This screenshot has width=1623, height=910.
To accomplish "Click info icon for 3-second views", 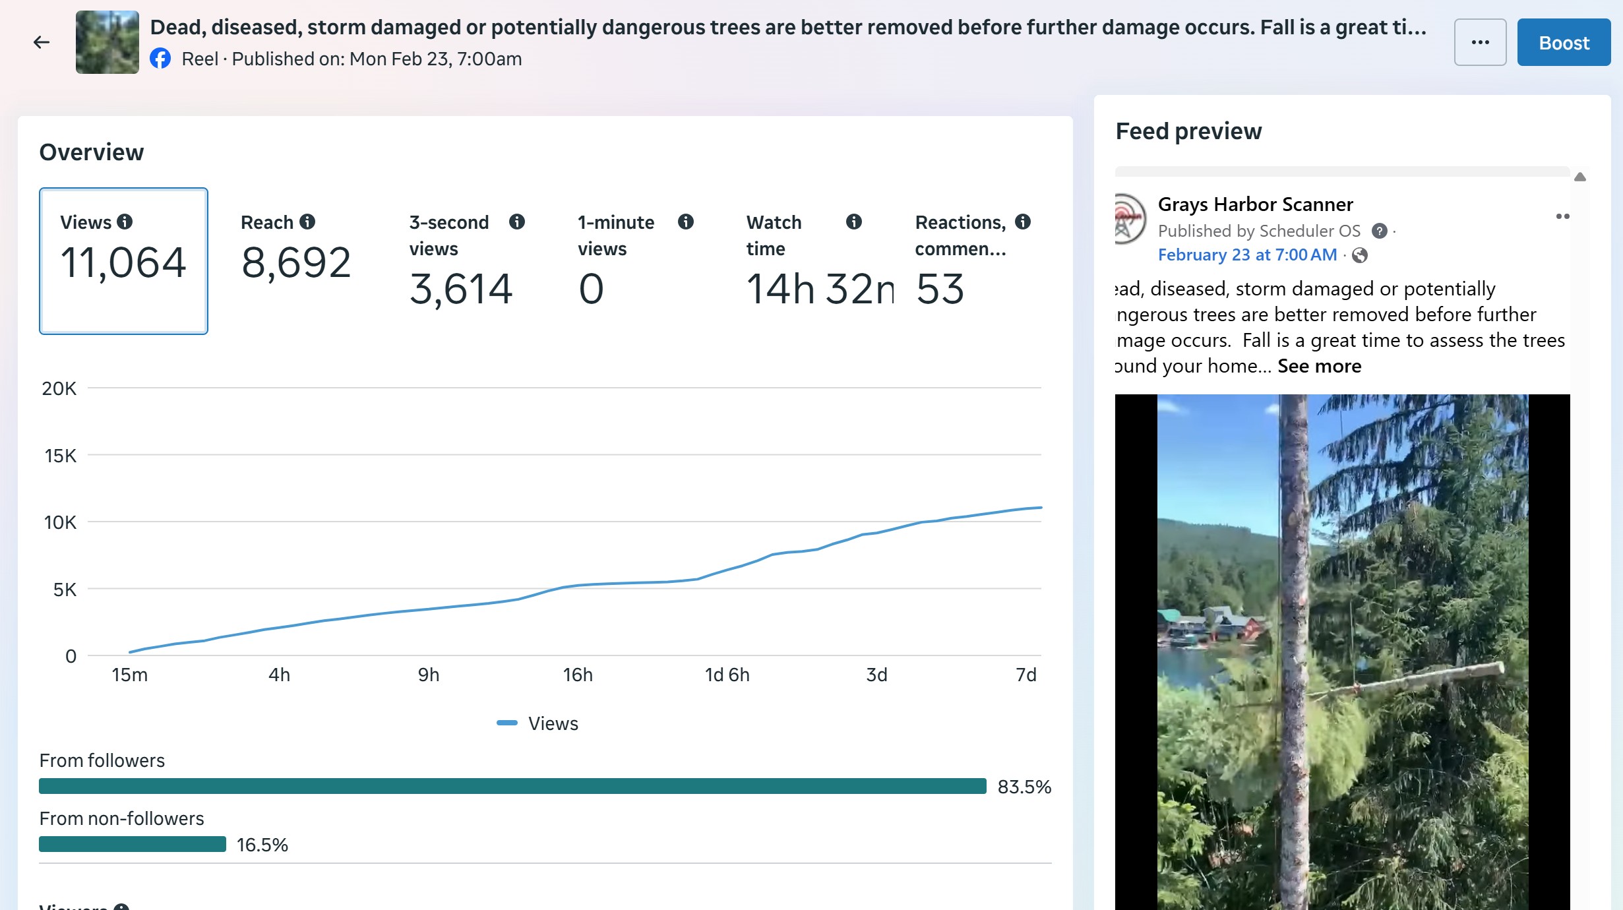I will point(517,222).
